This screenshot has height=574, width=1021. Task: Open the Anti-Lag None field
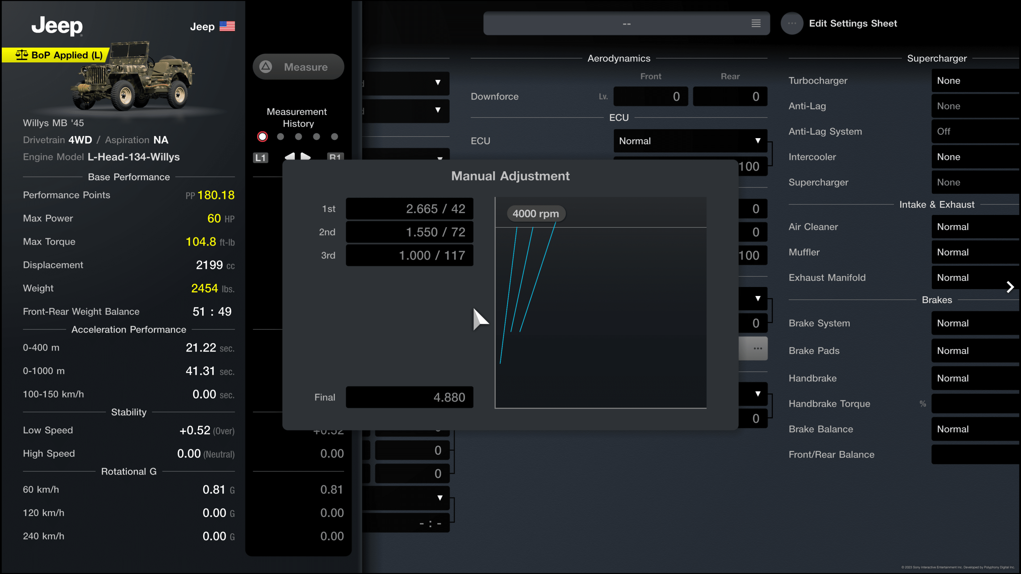[976, 106]
